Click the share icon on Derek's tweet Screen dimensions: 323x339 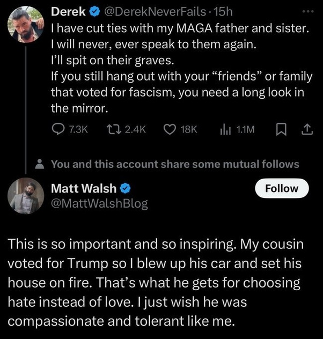point(307,129)
